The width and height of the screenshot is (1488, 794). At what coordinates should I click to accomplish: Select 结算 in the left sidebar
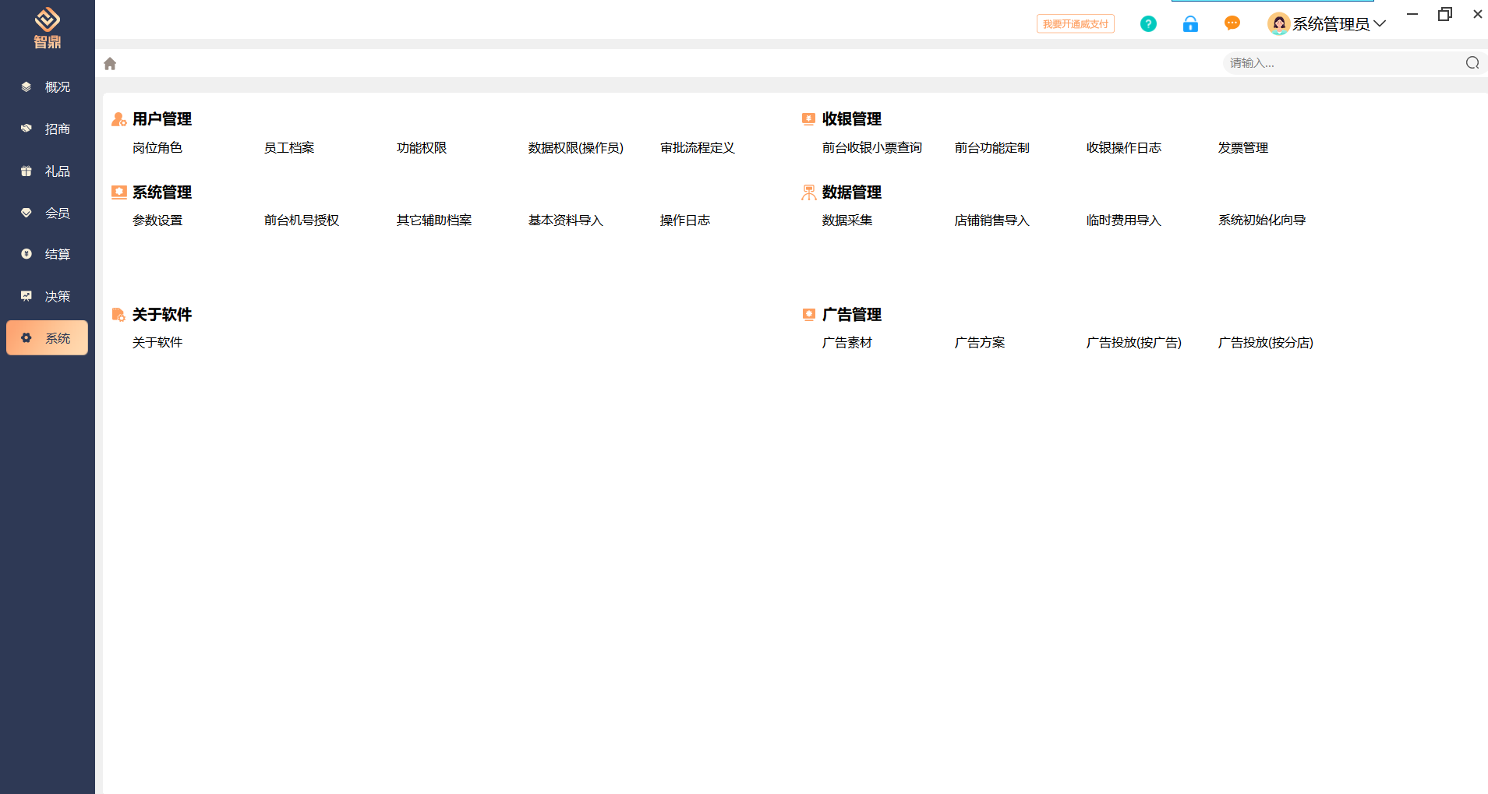pos(48,254)
